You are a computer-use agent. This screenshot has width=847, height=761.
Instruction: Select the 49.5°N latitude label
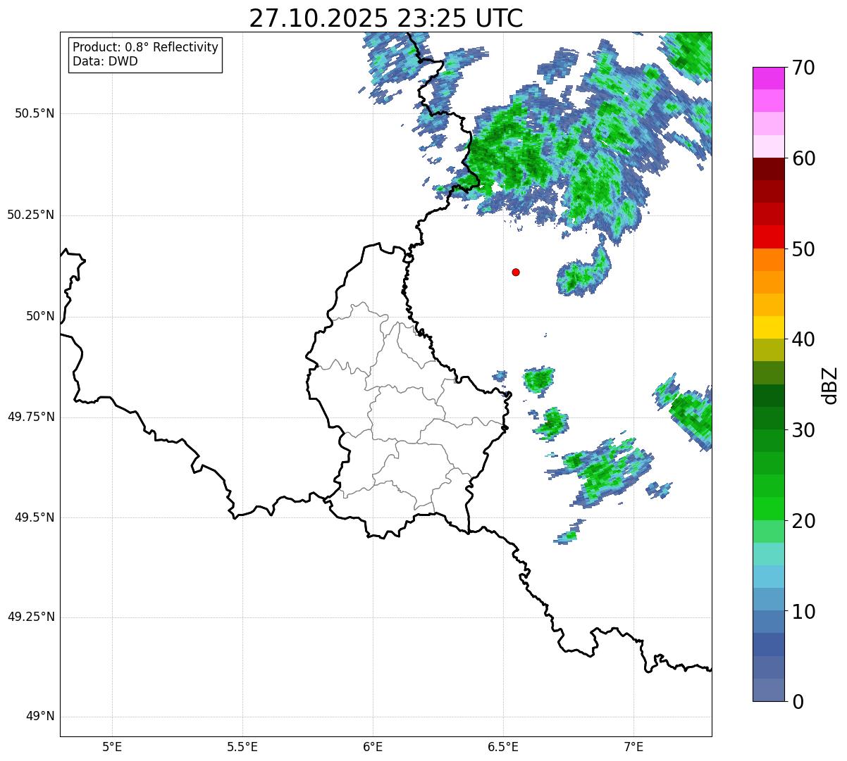tap(35, 517)
